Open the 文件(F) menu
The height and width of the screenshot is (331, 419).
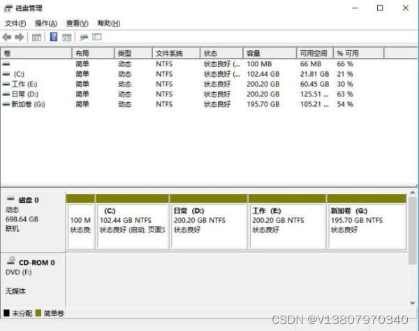point(15,24)
